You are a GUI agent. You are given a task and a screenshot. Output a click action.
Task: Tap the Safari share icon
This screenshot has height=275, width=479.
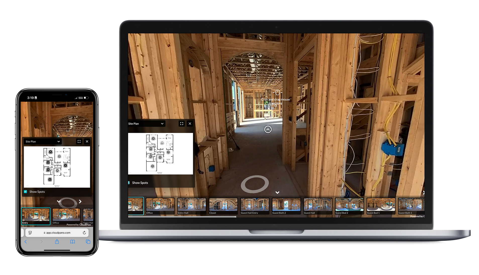(57, 242)
